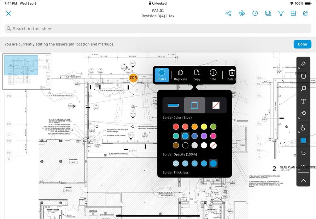
Task: Select the pen markup tool
Action: [303, 64]
